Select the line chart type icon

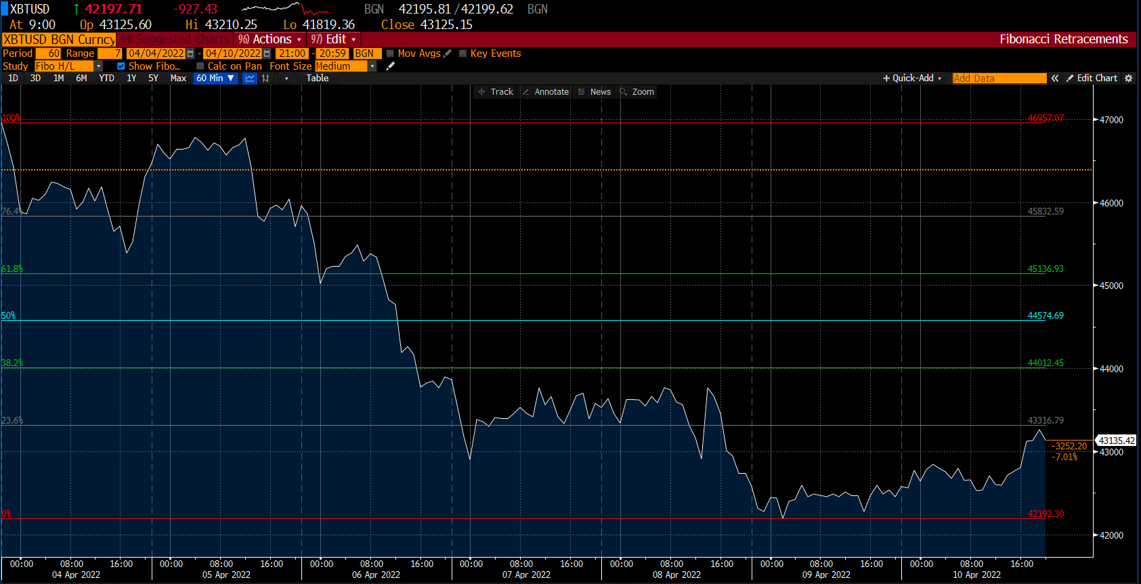250,78
